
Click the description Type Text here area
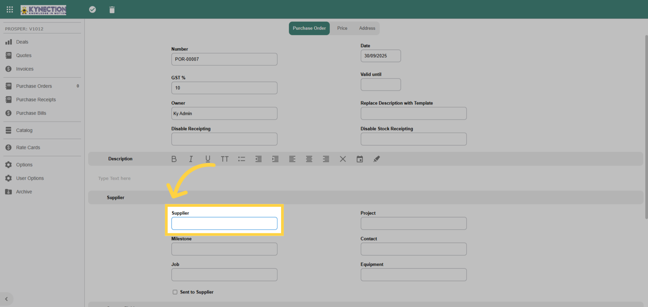click(x=114, y=178)
